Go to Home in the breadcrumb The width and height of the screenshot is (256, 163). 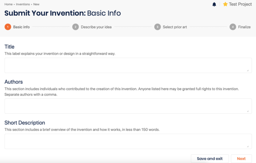coord(8,4)
